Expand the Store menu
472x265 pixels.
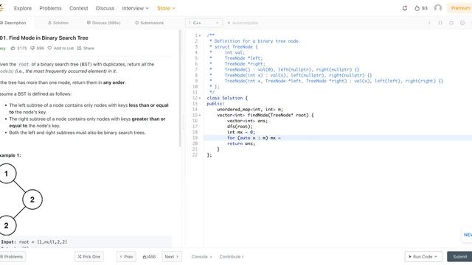coord(166,8)
